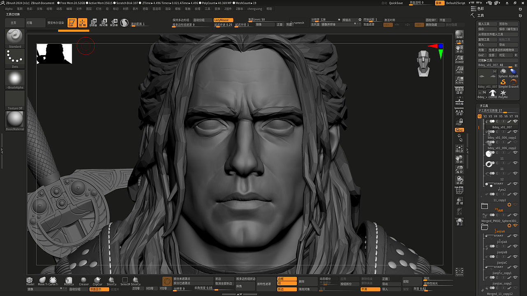Select the EraserBrush tool thumbnail
Screen dimensions: 527x296
click(513, 83)
